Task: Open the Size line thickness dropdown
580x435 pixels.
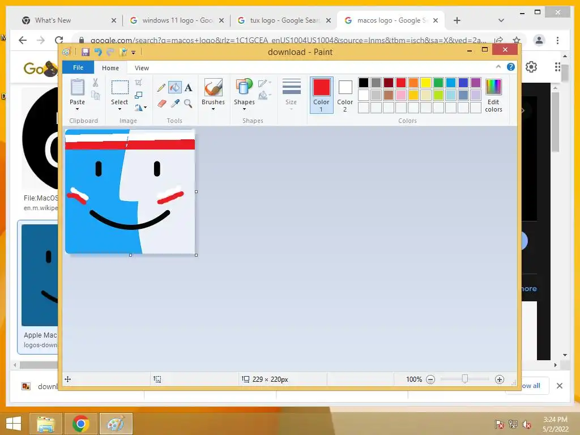Action: click(x=291, y=95)
